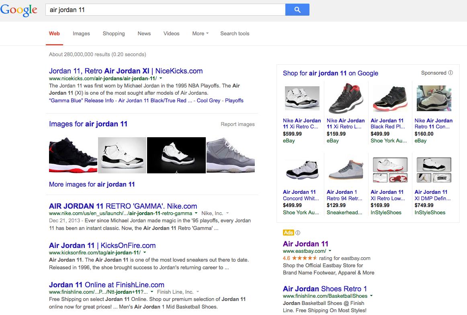The width and height of the screenshot is (467, 315).
Task: Expand dropdown arrow next to finishline.com/...Ntt URL
Action: point(152,292)
